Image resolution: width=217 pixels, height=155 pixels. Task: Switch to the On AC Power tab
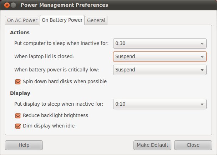pyautogui.click(x=22, y=20)
